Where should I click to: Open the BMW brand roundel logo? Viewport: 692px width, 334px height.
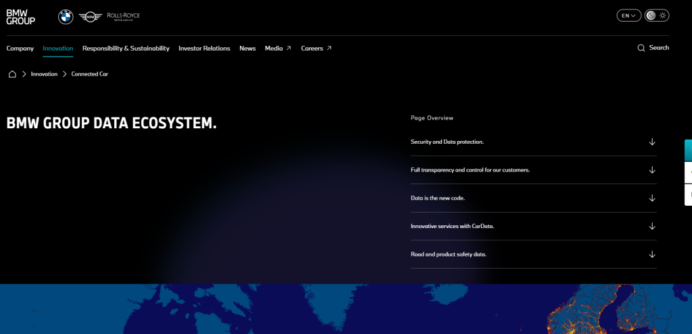(x=66, y=17)
